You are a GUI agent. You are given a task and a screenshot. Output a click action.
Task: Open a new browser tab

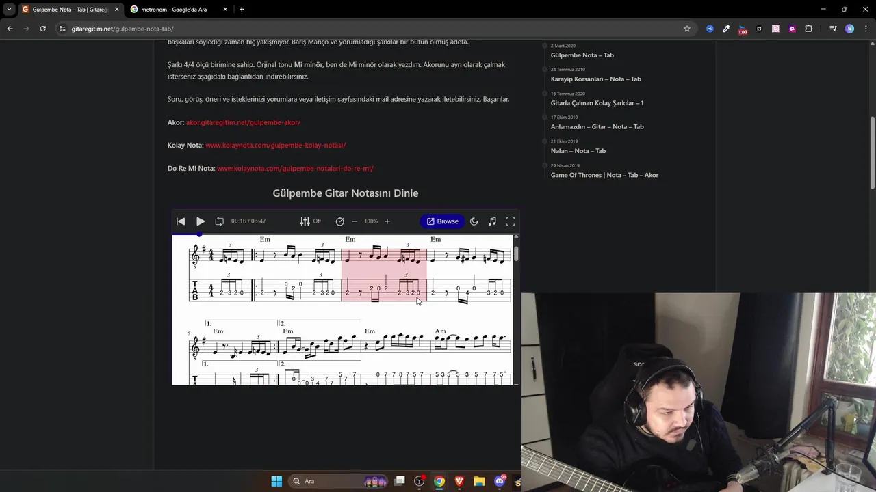(242, 10)
